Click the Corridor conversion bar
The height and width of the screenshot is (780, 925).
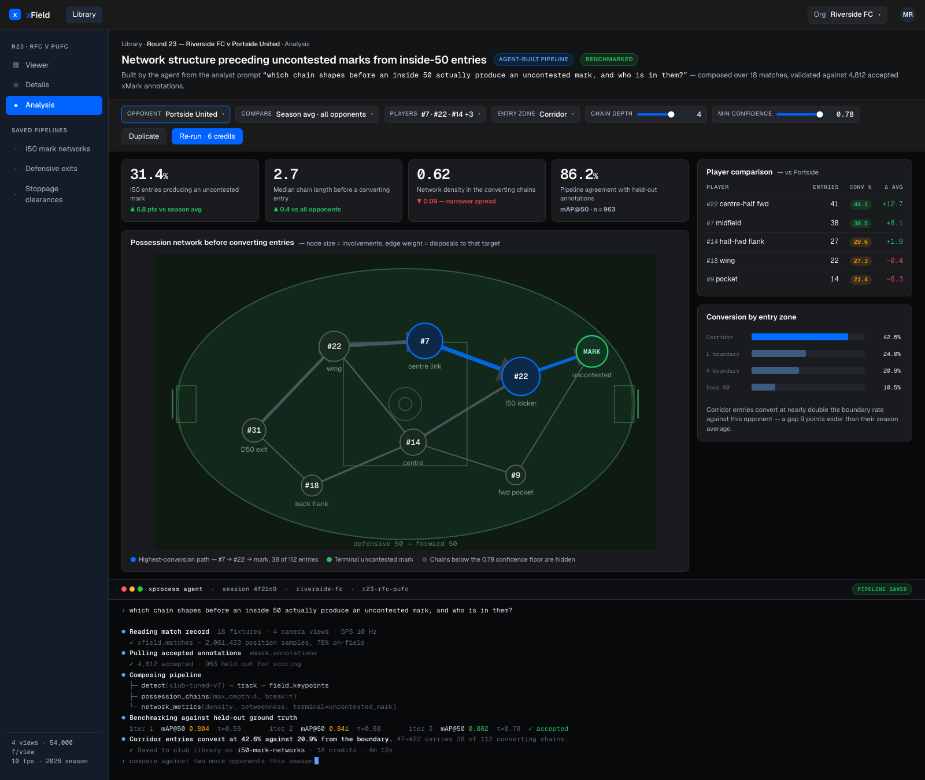(800, 337)
